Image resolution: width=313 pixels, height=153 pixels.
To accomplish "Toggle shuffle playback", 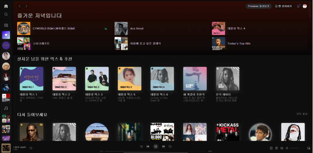I will click(141, 146).
